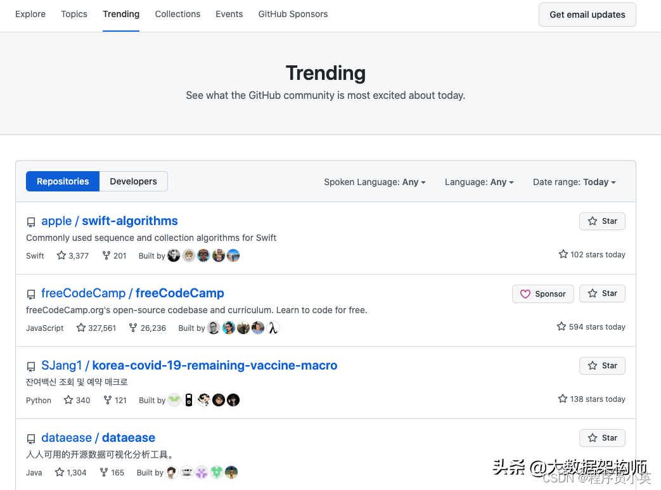Go to Explore tab

30,14
